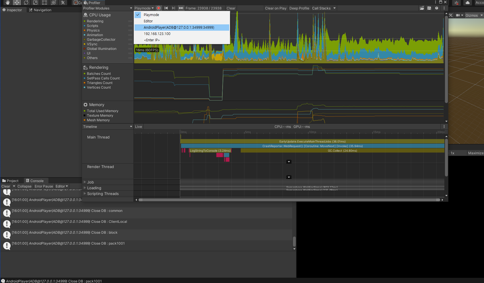This screenshot has height=283, width=484.
Task: Select the GC.Collect timeline sample
Action: coord(343,151)
